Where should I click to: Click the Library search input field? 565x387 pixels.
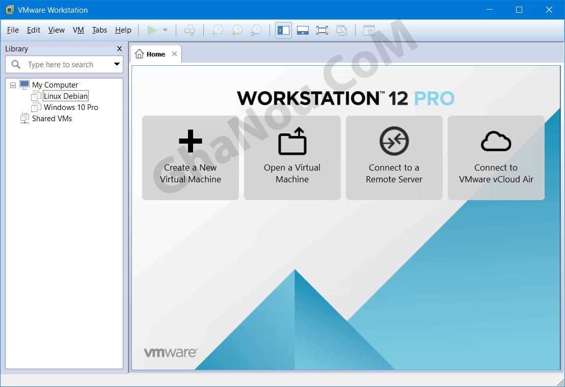click(64, 65)
